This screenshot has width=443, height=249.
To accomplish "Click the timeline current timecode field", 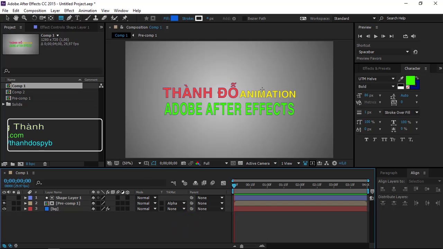I will [x=17, y=181].
